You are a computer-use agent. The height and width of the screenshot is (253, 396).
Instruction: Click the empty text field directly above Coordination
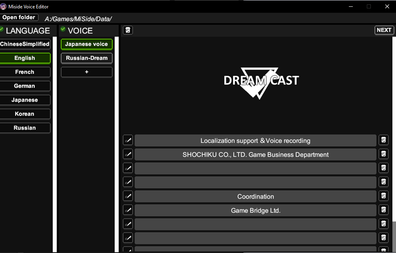255,182
